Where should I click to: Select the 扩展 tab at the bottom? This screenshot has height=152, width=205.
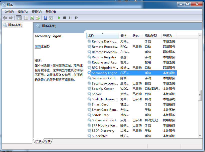pos(38,141)
